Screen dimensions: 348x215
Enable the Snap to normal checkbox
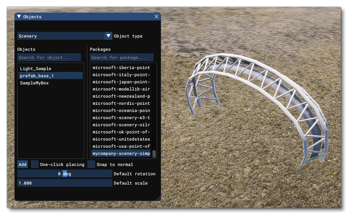(91, 164)
